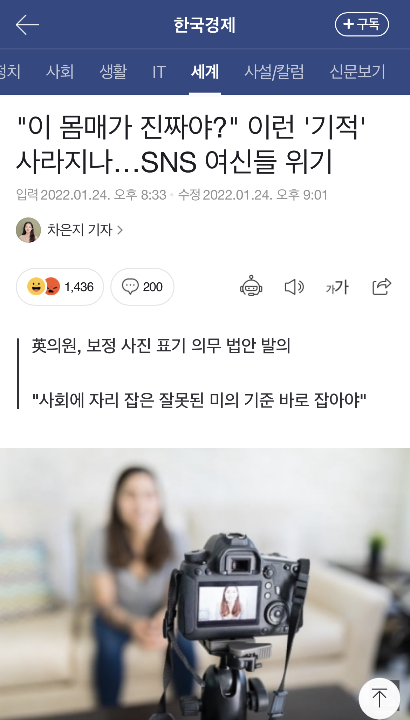Viewport: 410px width, 720px height.
Task: Tap the back arrow icon
Action: pos(27,25)
